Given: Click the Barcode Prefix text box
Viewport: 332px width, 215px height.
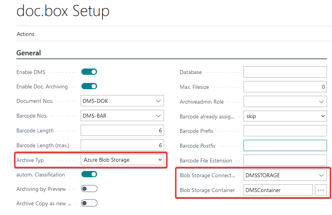Looking at the screenshot, I should pos(285,131).
